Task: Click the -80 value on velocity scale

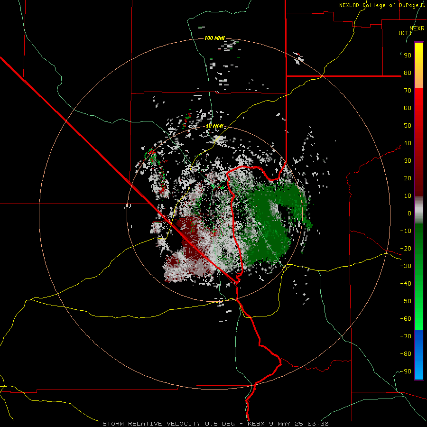Action: click(x=406, y=354)
